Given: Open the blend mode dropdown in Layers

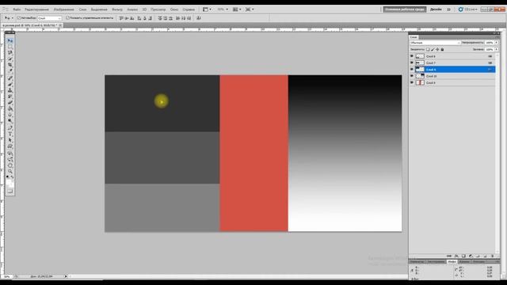Looking at the screenshot, I should (435, 43).
